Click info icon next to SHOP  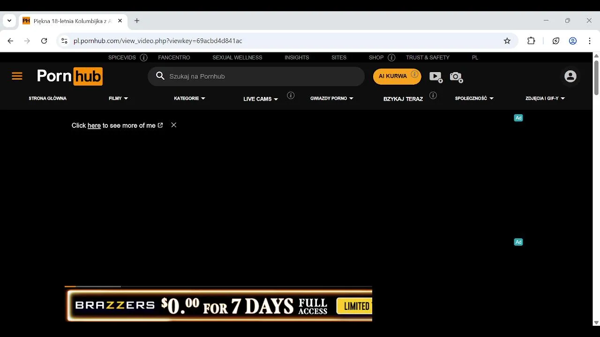coord(391,58)
